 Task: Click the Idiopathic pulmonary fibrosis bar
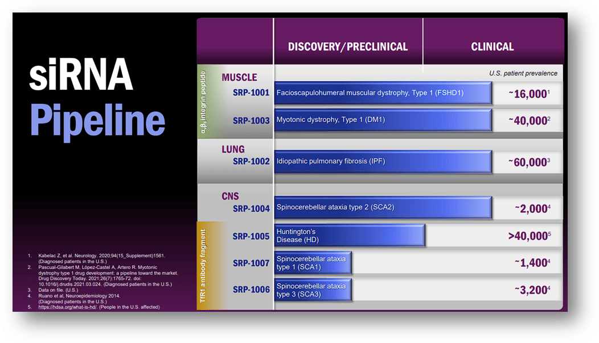pyautogui.click(x=381, y=161)
